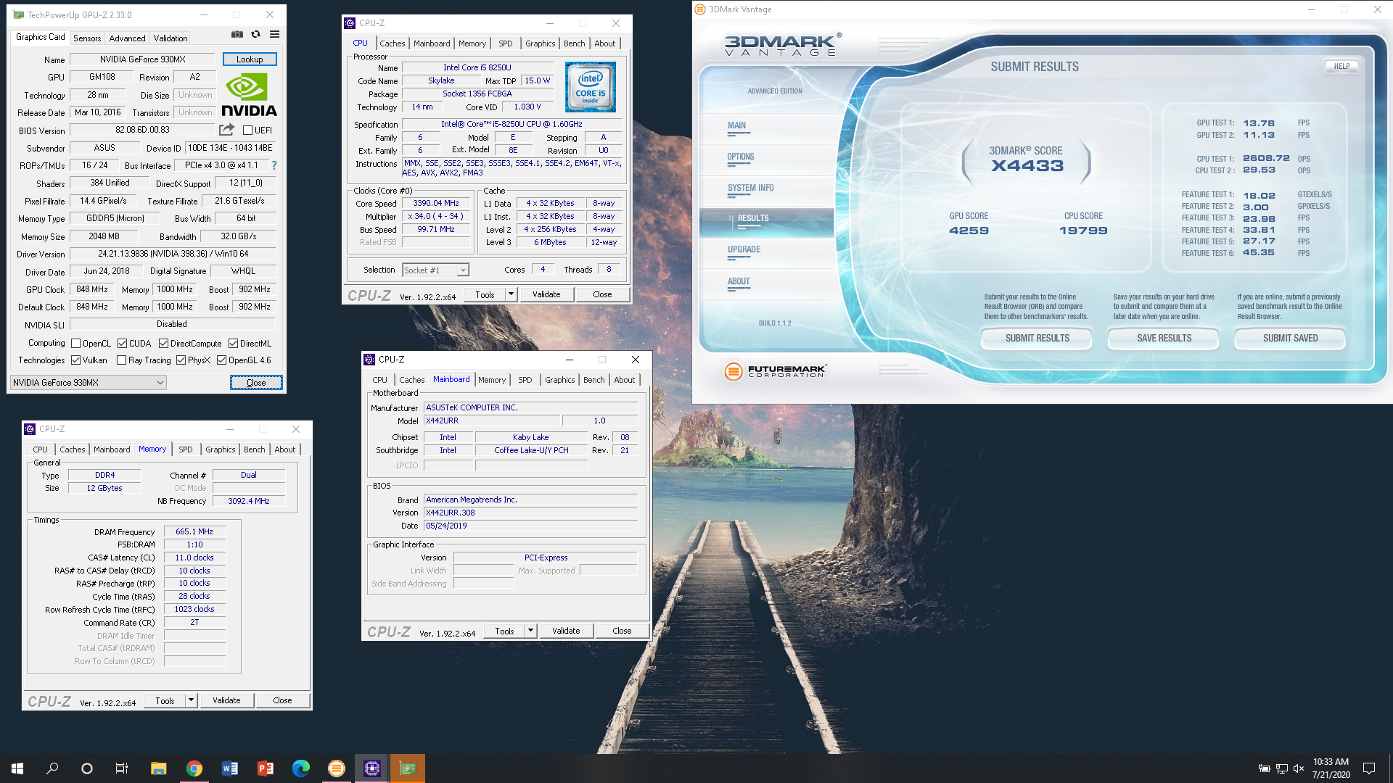The image size is (1393, 783).
Task: Click SUBMIT RESULTS in 3DMark Vantage
Action: 1037,339
